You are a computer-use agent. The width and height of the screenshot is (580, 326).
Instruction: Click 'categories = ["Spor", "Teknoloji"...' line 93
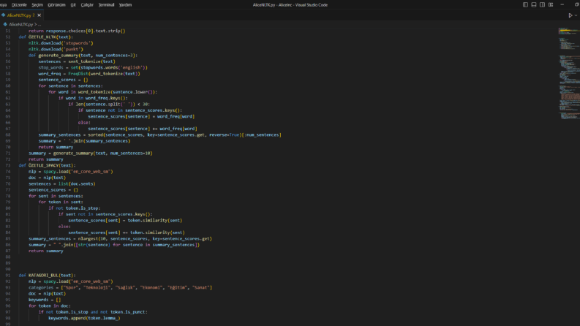[x=120, y=287]
